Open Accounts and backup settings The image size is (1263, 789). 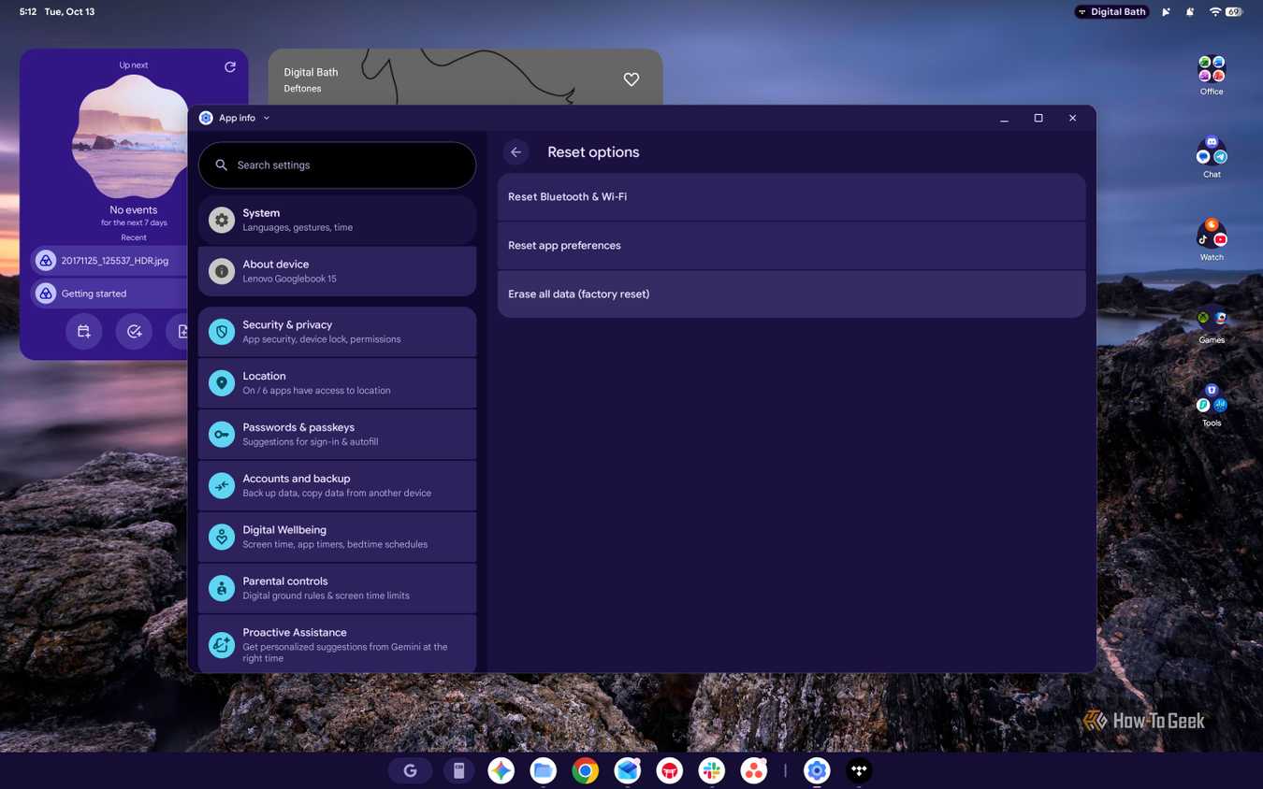(337, 486)
